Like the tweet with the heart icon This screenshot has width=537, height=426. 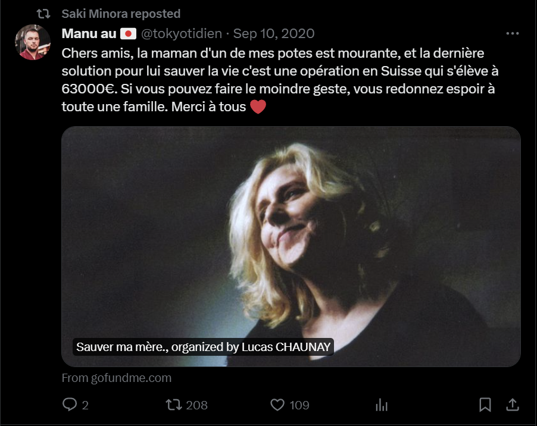277,405
